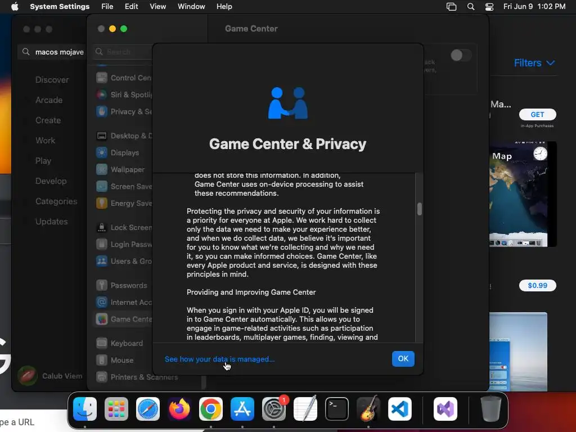This screenshot has width=576, height=432.
Task: Launch Safari from the dock
Action: click(148, 409)
